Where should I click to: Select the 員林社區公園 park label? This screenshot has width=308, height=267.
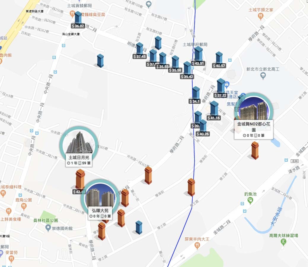[x=46, y=220]
